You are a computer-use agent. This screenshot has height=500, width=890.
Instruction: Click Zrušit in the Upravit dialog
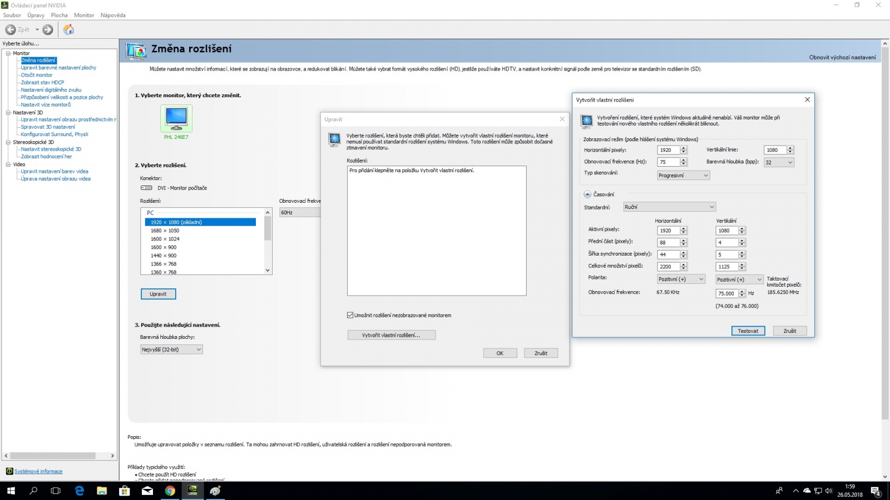541,353
